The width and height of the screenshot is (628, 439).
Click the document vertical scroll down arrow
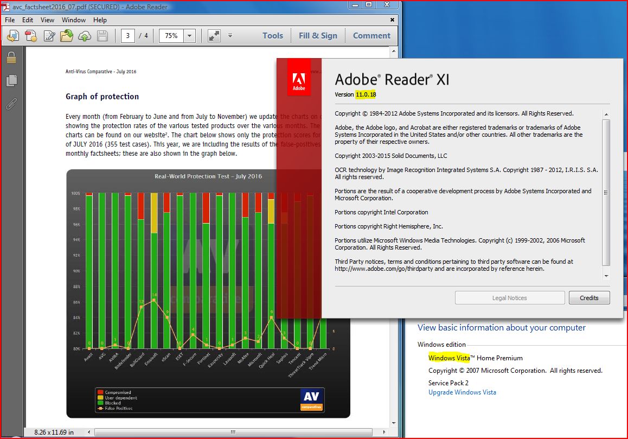(394, 423)
